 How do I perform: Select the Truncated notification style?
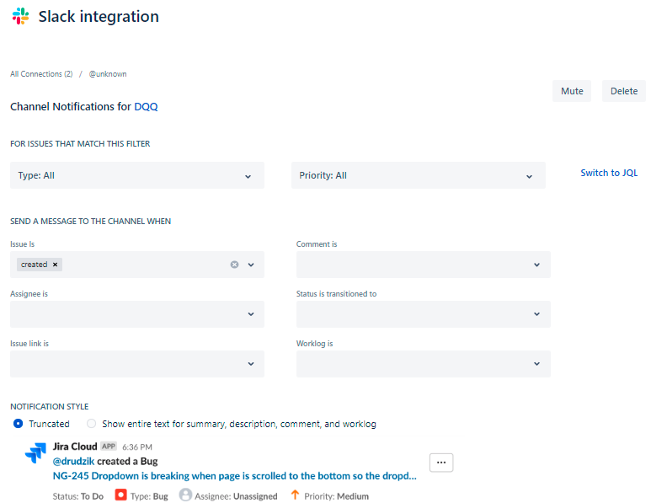click(19, 424)
